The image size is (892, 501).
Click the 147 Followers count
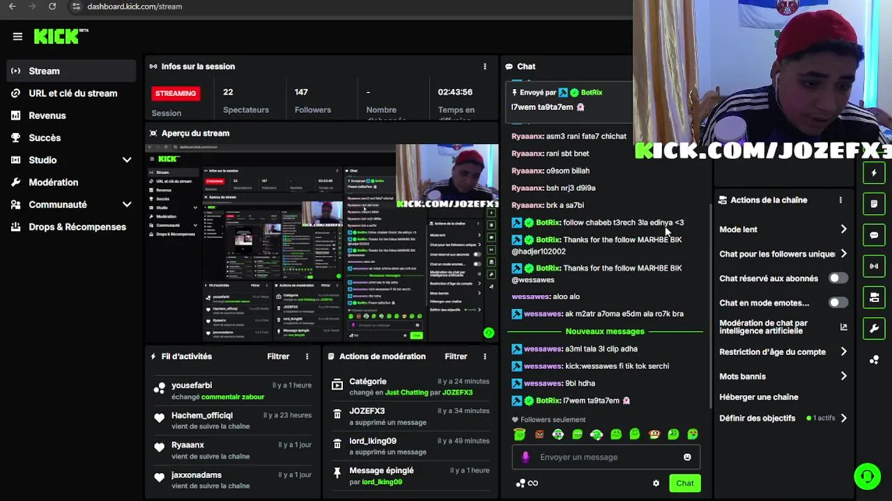301,92
